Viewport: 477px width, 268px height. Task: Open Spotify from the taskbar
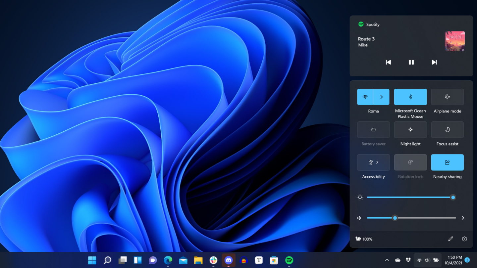point(289,260)
